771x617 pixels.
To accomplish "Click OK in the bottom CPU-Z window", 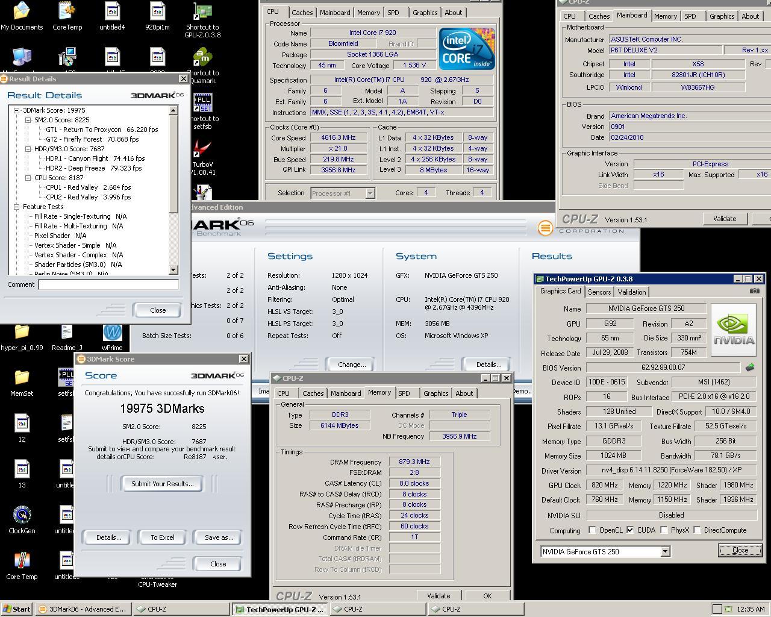I will click(x=487, y=596).
